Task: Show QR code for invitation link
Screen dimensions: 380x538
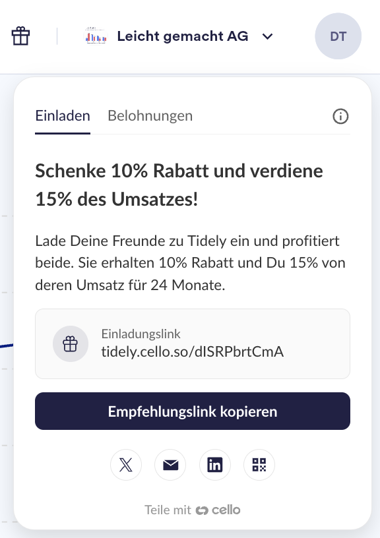Action: tap(259, 465)
